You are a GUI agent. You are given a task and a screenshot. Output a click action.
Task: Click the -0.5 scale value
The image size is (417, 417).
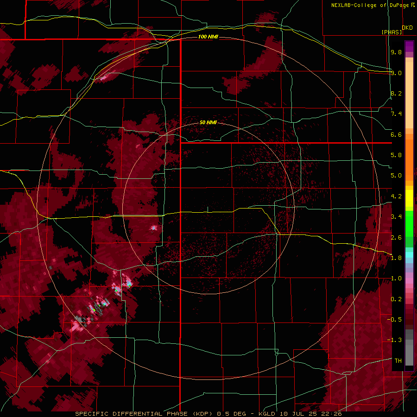[x=394, y=320]
